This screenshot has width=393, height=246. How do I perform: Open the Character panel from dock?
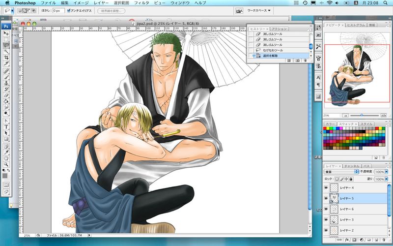tap(318, 78)
